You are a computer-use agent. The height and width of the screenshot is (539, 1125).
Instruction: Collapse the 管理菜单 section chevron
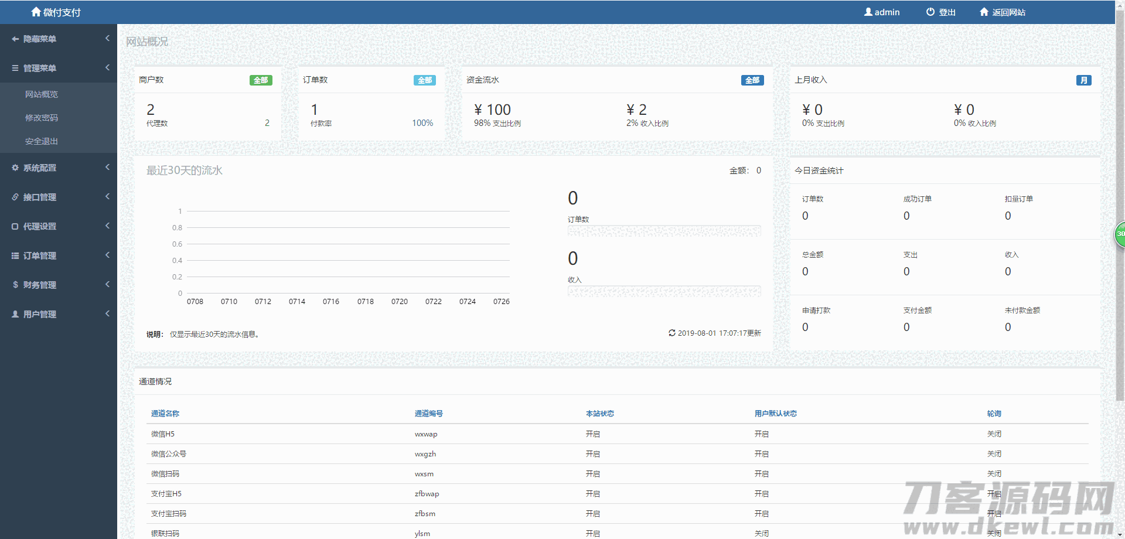[107, 67]
